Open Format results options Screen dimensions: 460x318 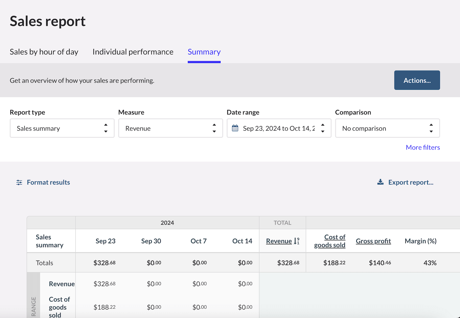point(48,182)
